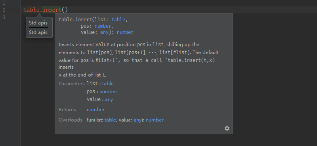Click 'table' identifier in editor line 2
The width and height of the screenshot is (317, 146).
coord(32,9)
